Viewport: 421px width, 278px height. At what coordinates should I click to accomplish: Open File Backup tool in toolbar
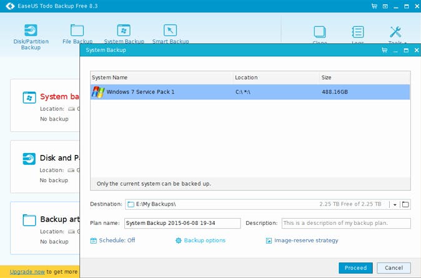(77, 34)
